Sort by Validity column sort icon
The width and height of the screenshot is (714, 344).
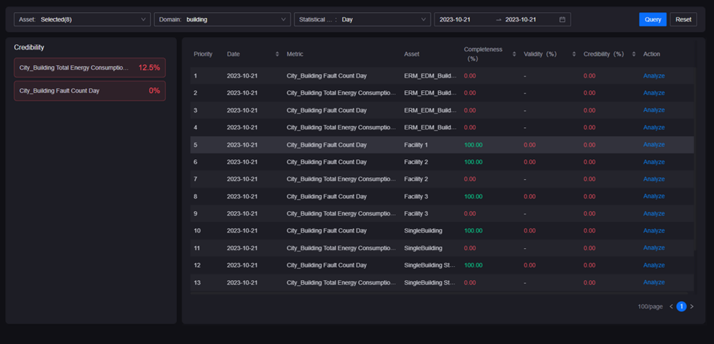574,54
